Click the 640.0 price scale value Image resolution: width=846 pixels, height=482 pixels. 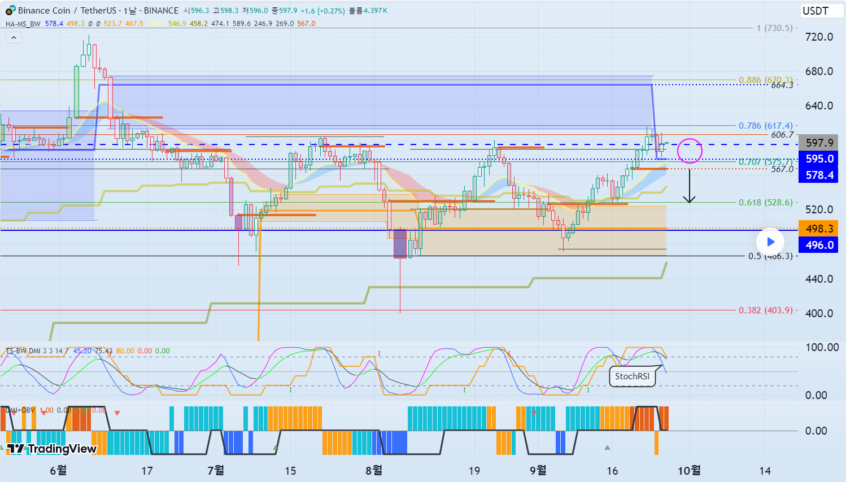coord(819,106)
